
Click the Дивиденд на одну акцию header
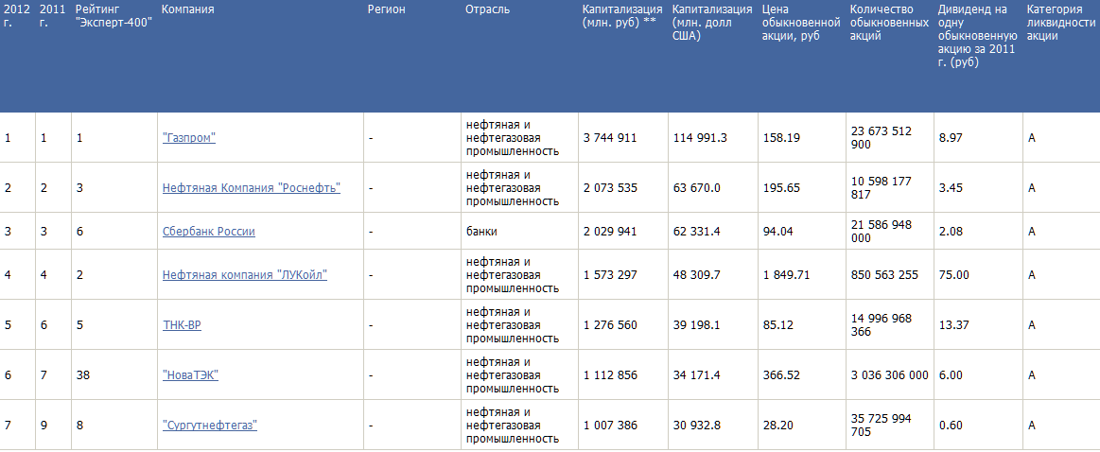click(977, 36)
